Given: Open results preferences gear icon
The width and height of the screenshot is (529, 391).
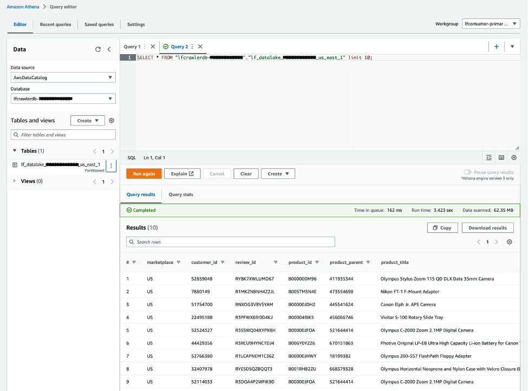Looking at the screenshot, I should tap(509, 242).
